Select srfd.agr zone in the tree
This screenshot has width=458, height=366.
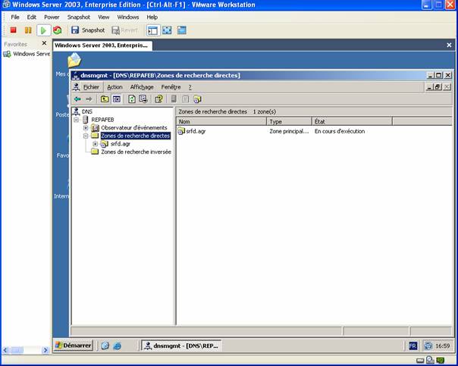(x=121, y=144)
